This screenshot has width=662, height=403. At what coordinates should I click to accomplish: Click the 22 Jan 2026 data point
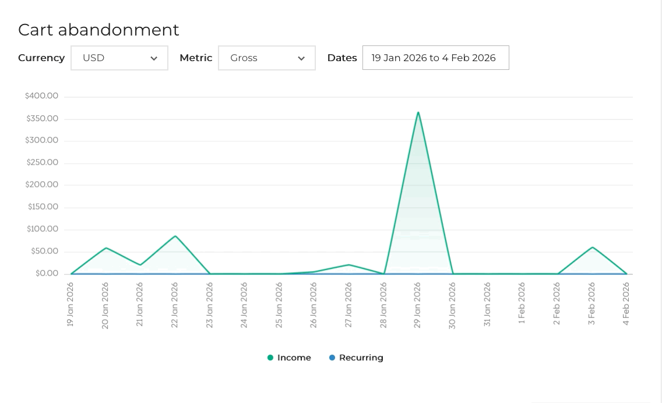(175, 236)
